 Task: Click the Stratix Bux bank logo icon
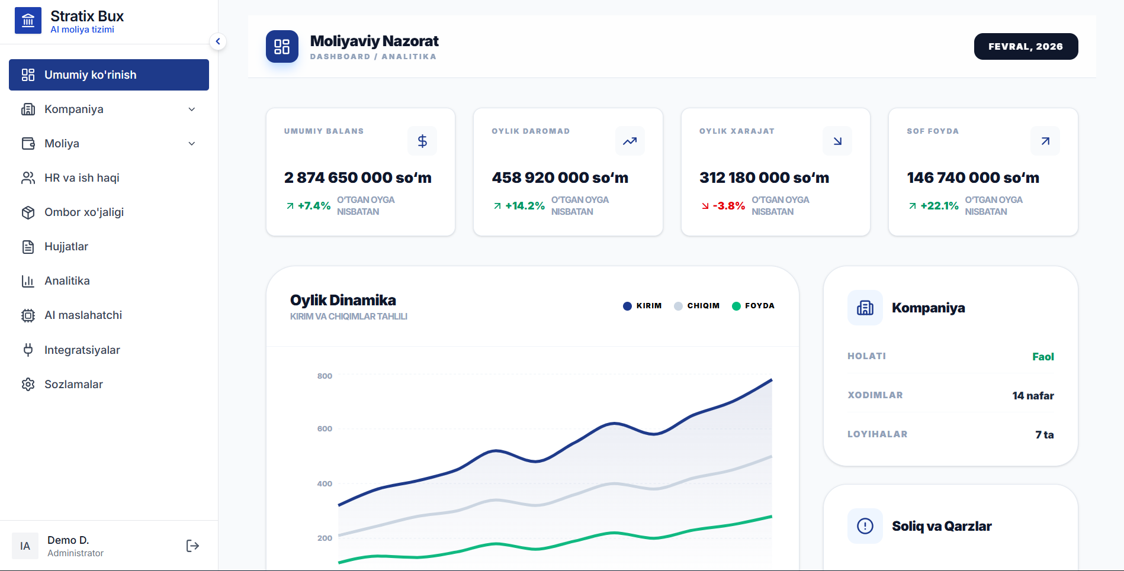coord(28,21)
